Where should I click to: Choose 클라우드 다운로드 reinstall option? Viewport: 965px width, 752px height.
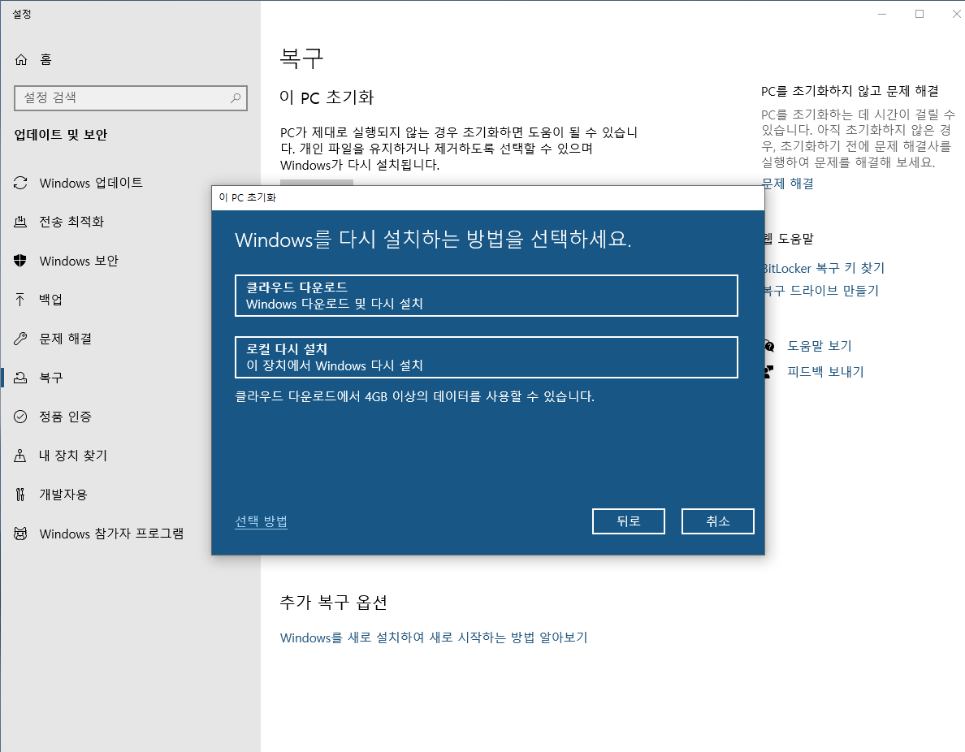tap(487, 296)
